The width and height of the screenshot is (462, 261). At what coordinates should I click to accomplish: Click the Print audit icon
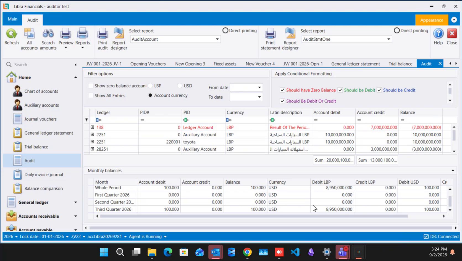[103, 34]
